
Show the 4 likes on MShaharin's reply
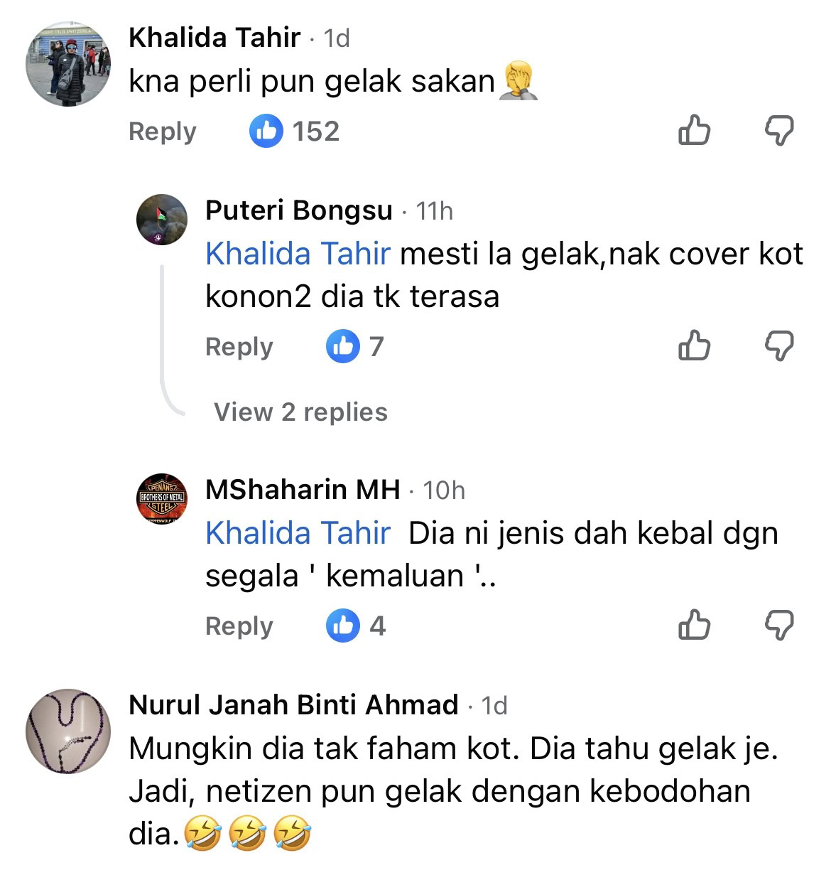click(356, 626)
